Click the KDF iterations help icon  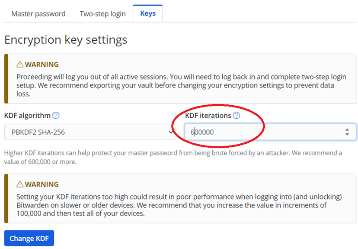236,116
